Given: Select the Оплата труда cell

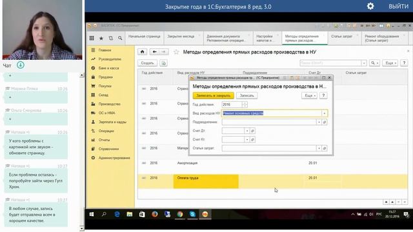Looking at the screenshot, I should tap(206, 181).
